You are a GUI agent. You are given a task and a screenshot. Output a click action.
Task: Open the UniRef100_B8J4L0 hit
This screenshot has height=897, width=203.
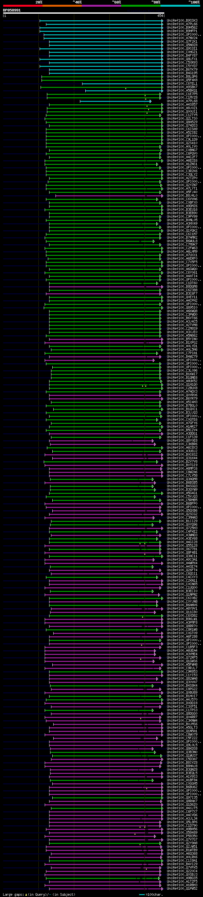click(182, 195)
